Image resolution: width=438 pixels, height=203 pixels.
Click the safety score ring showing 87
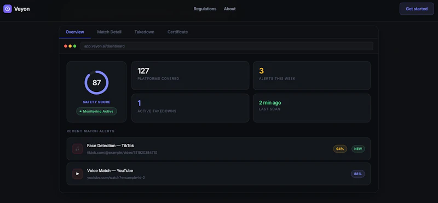pos(97,83)
